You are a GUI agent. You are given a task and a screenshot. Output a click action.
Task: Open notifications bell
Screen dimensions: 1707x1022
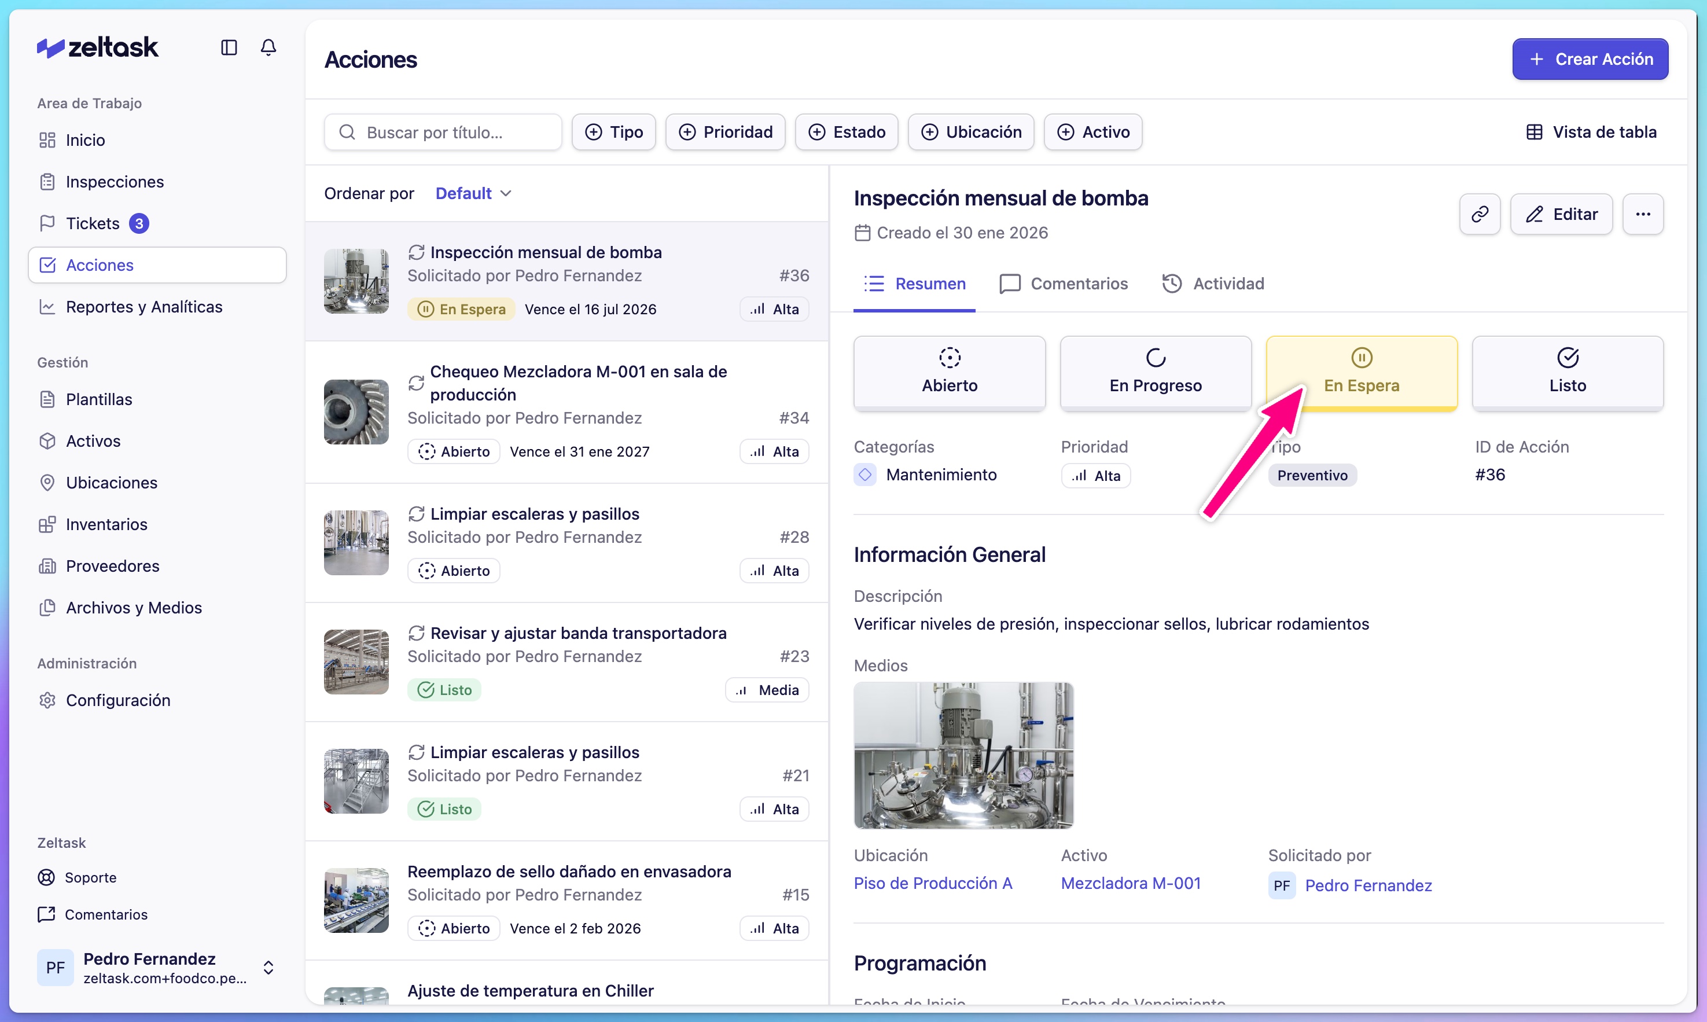(268, 47)
